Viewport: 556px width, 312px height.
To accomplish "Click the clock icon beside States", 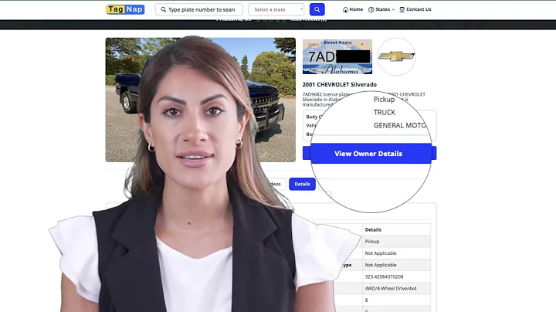I will click(371, 9).
